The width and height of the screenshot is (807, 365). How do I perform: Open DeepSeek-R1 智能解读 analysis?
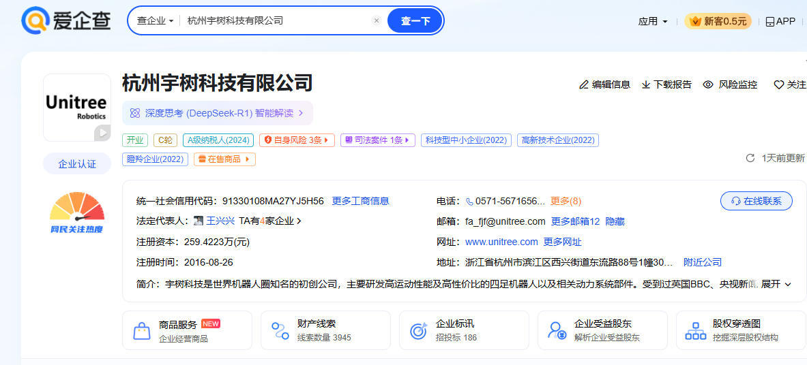217,113
